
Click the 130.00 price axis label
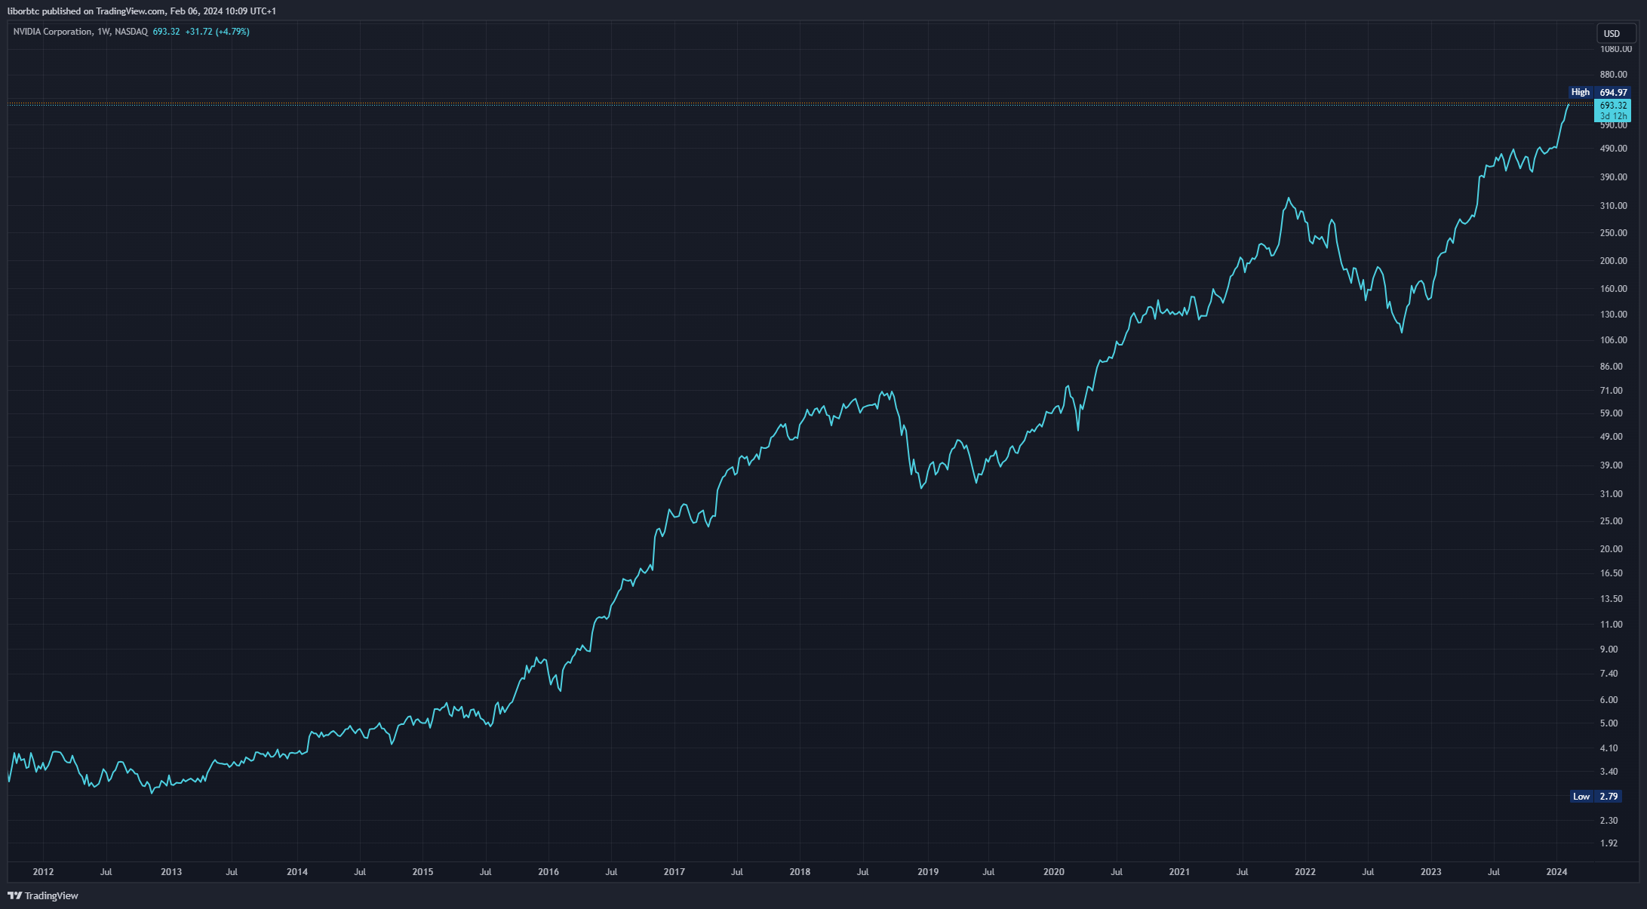1613,315
